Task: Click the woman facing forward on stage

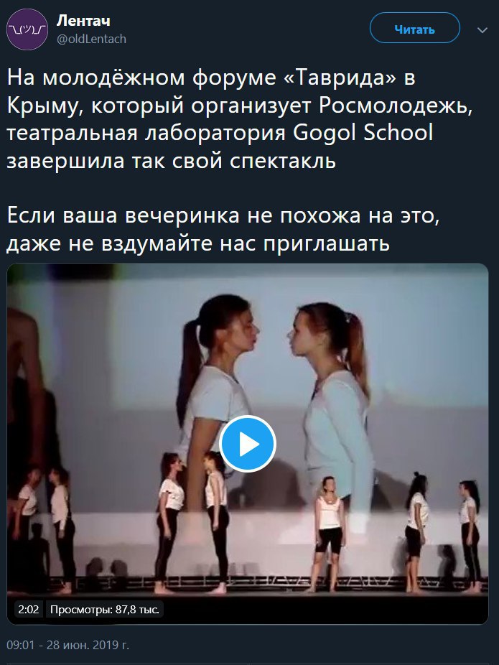Action: tap(329, 534)
